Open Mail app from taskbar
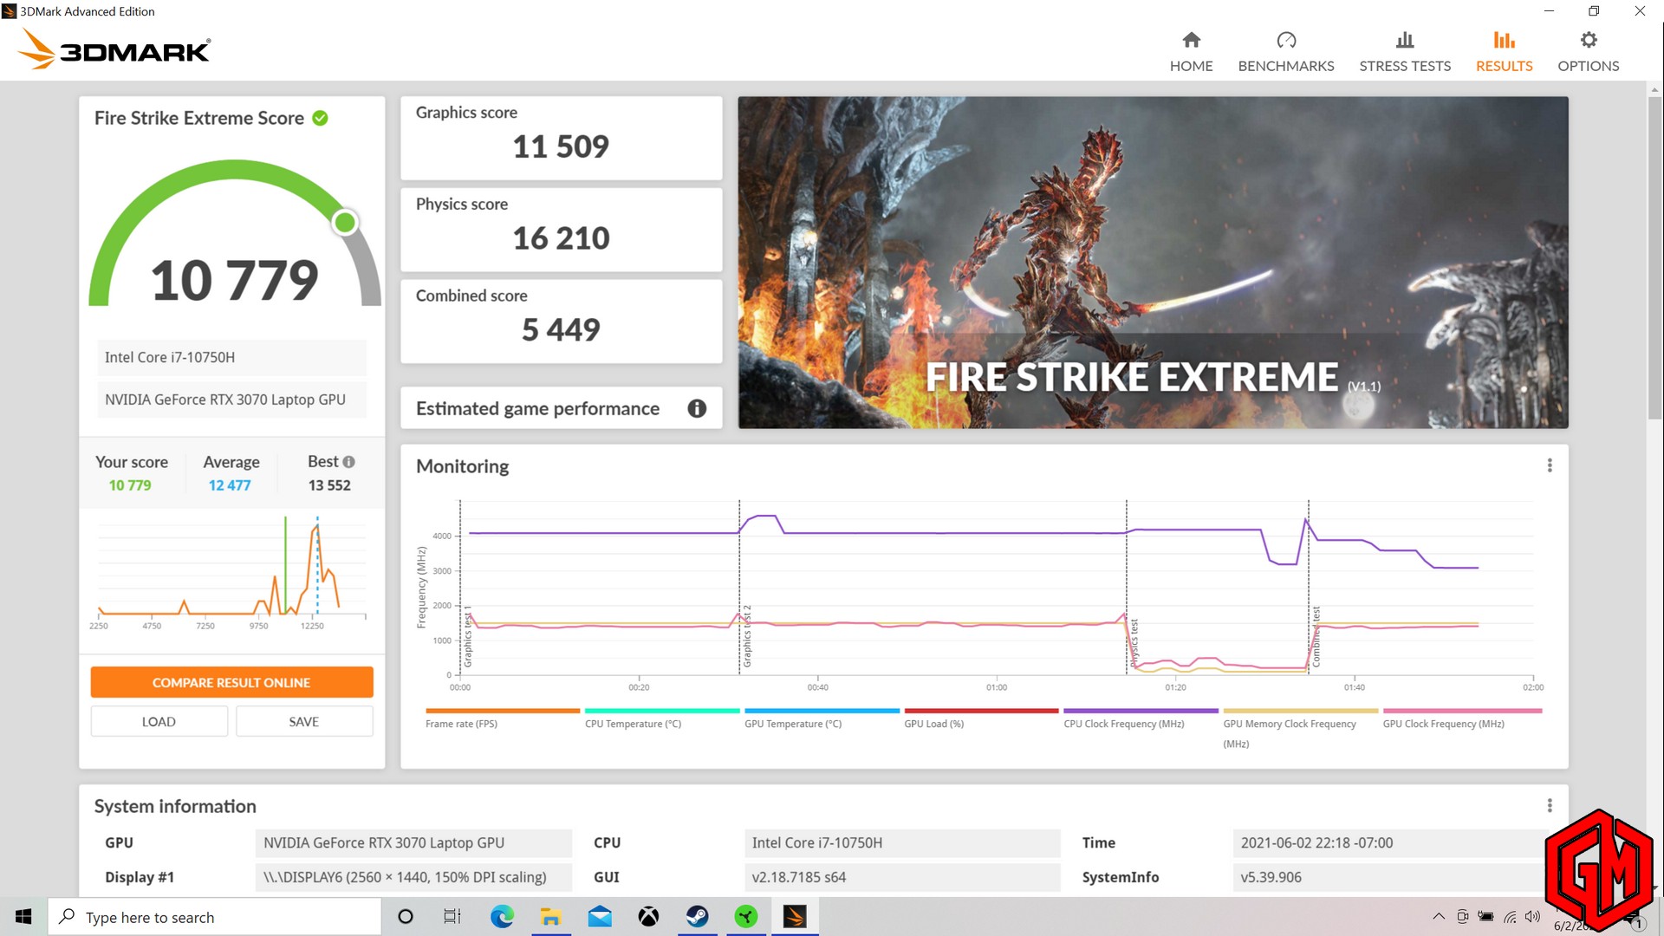 click(600, 917)
